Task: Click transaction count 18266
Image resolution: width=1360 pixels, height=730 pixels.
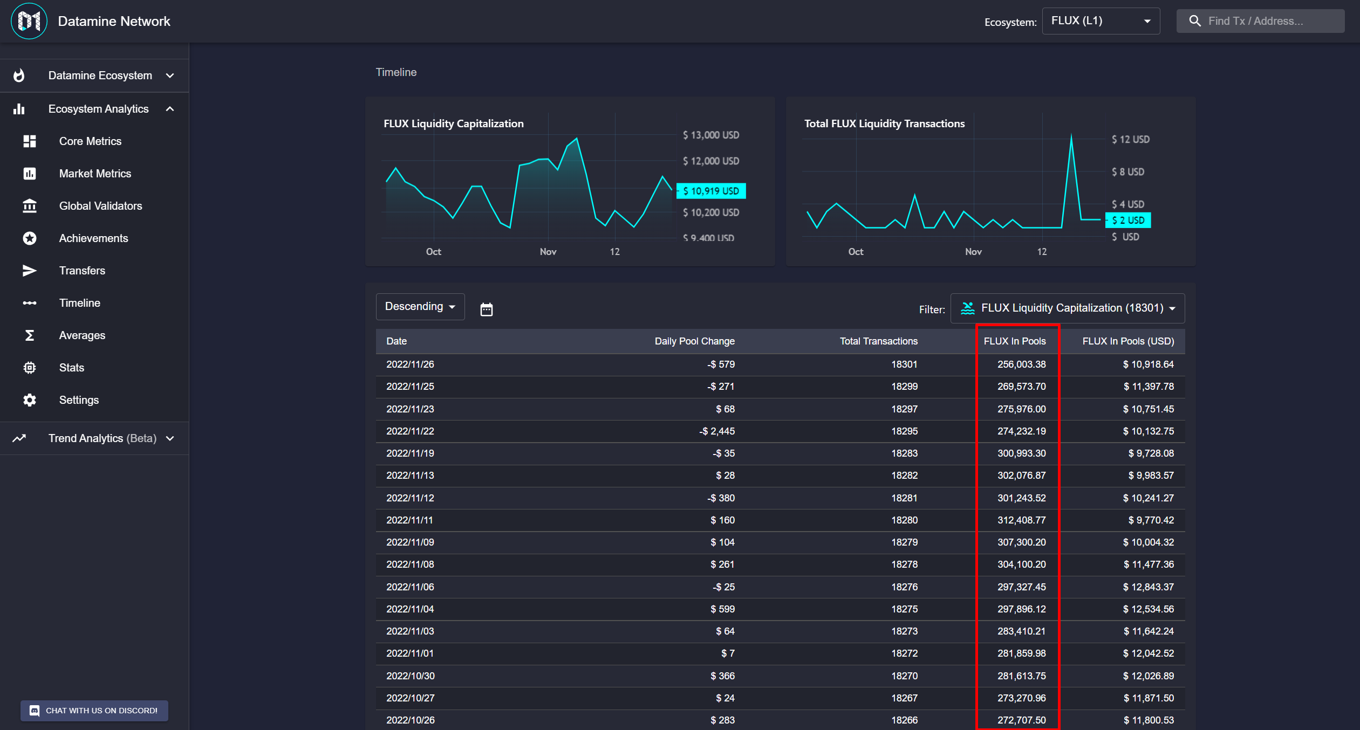Action: click(904, 720)
